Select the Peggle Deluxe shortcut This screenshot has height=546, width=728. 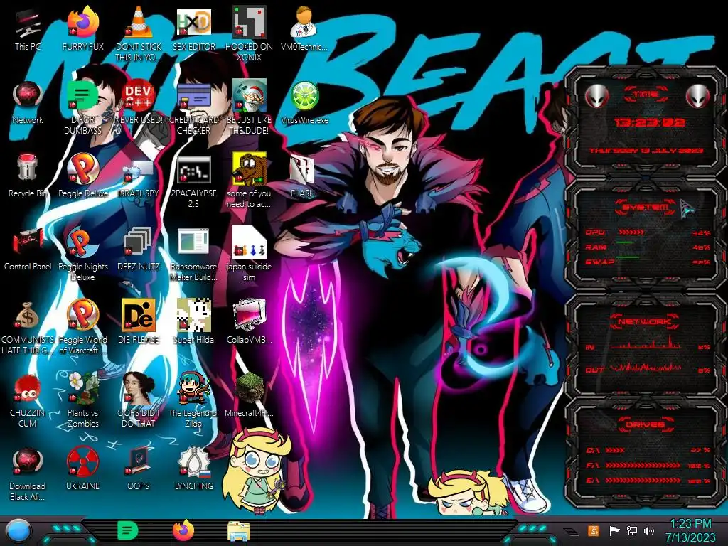(82, 176)
